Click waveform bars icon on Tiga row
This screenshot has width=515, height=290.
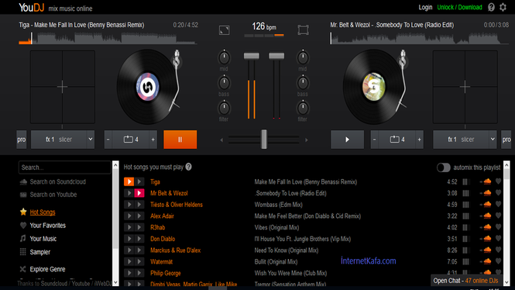point(465,181)
